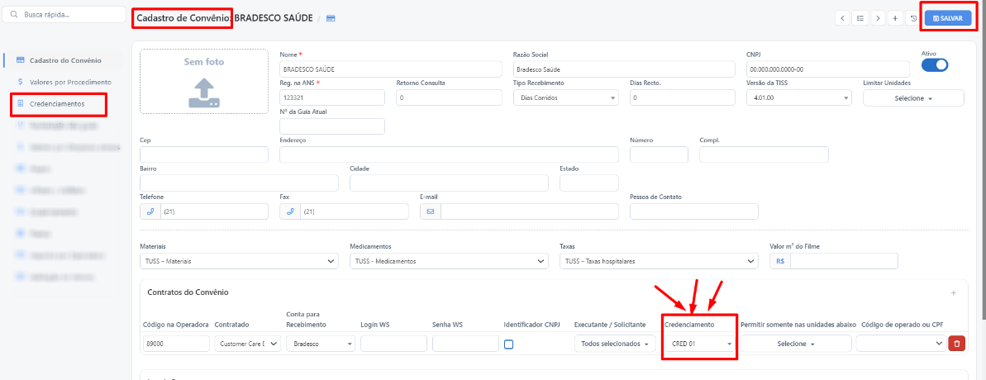Click the SALVAR button

pyautogui.click(x=948, y=18)
